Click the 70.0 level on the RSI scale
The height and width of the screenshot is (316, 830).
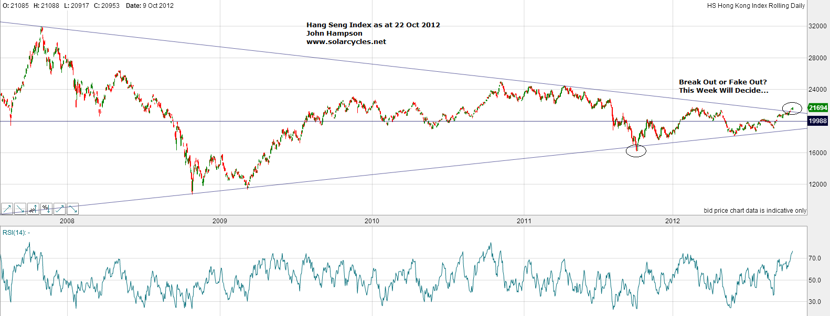814,258
